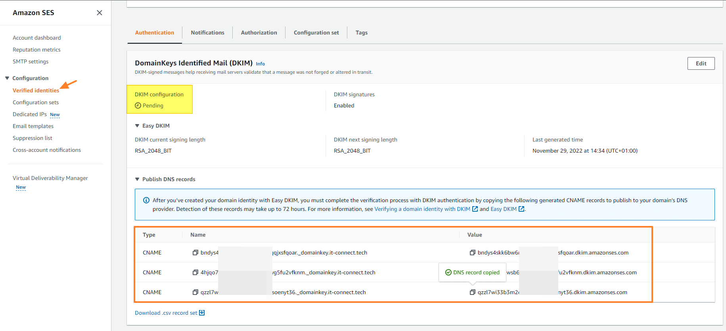The width and height of the screenshot is (726, 331).
Task: Copy the first CNAME value bndys4skk6bw
Action: 472,253
